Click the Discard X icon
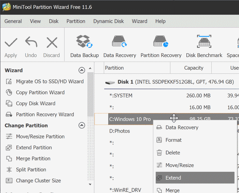Screen dimensions: 239x193 tap(52, 42)
